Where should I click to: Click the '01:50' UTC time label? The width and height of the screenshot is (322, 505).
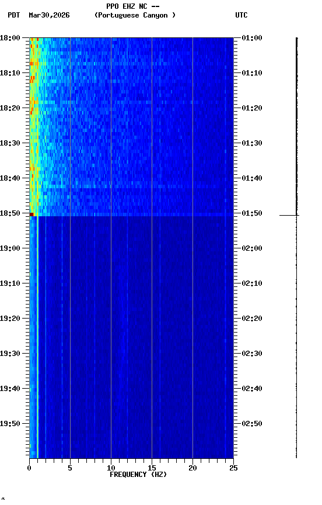(x=252, y=213)
